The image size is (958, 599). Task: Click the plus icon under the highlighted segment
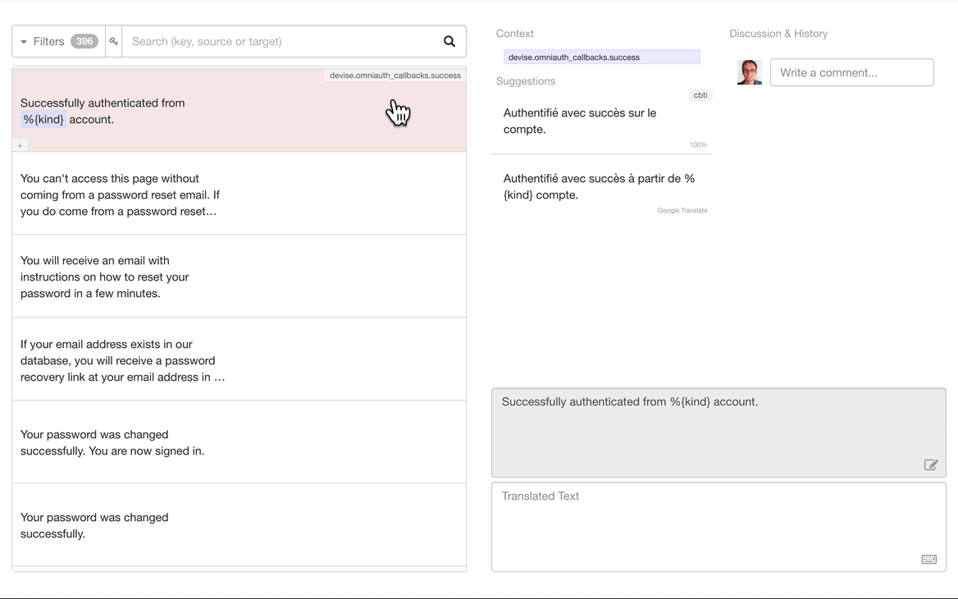[x=20, y=145]
